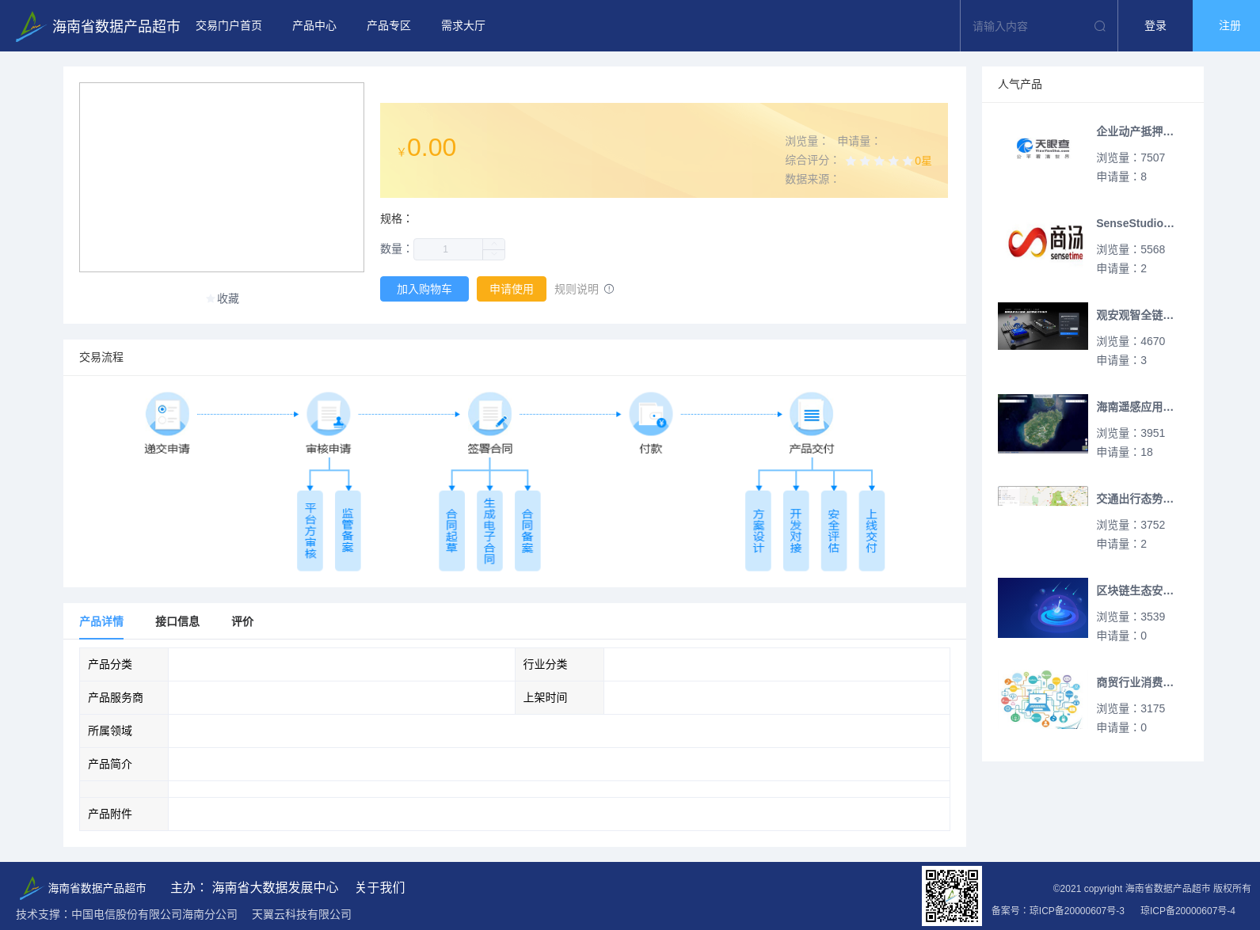Click the 开发对接 flow box
1260x930 pixels.
[796, 530]
